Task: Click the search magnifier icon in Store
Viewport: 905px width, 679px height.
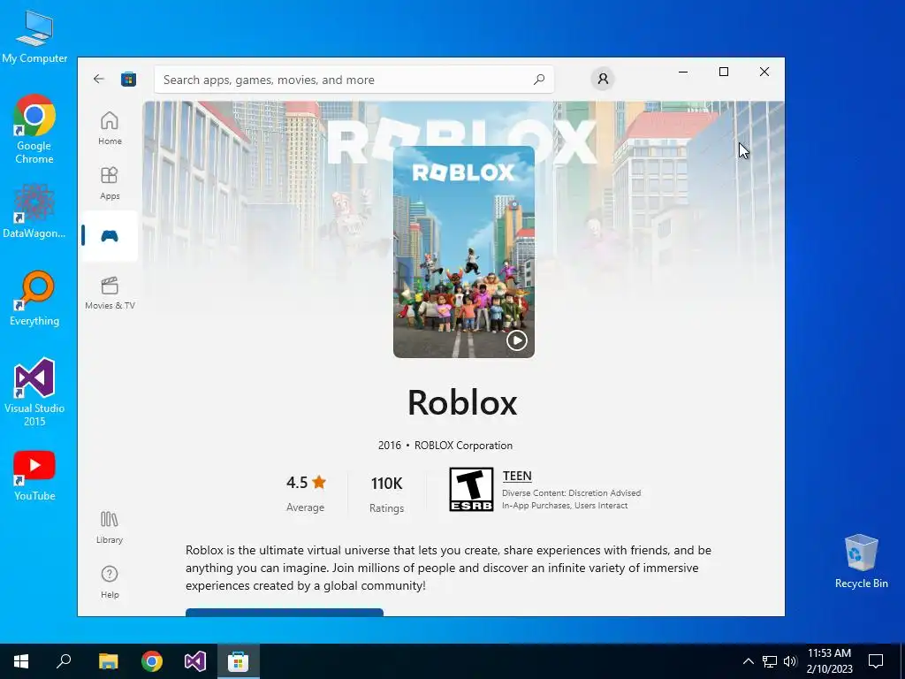Action: click(539, 79)
